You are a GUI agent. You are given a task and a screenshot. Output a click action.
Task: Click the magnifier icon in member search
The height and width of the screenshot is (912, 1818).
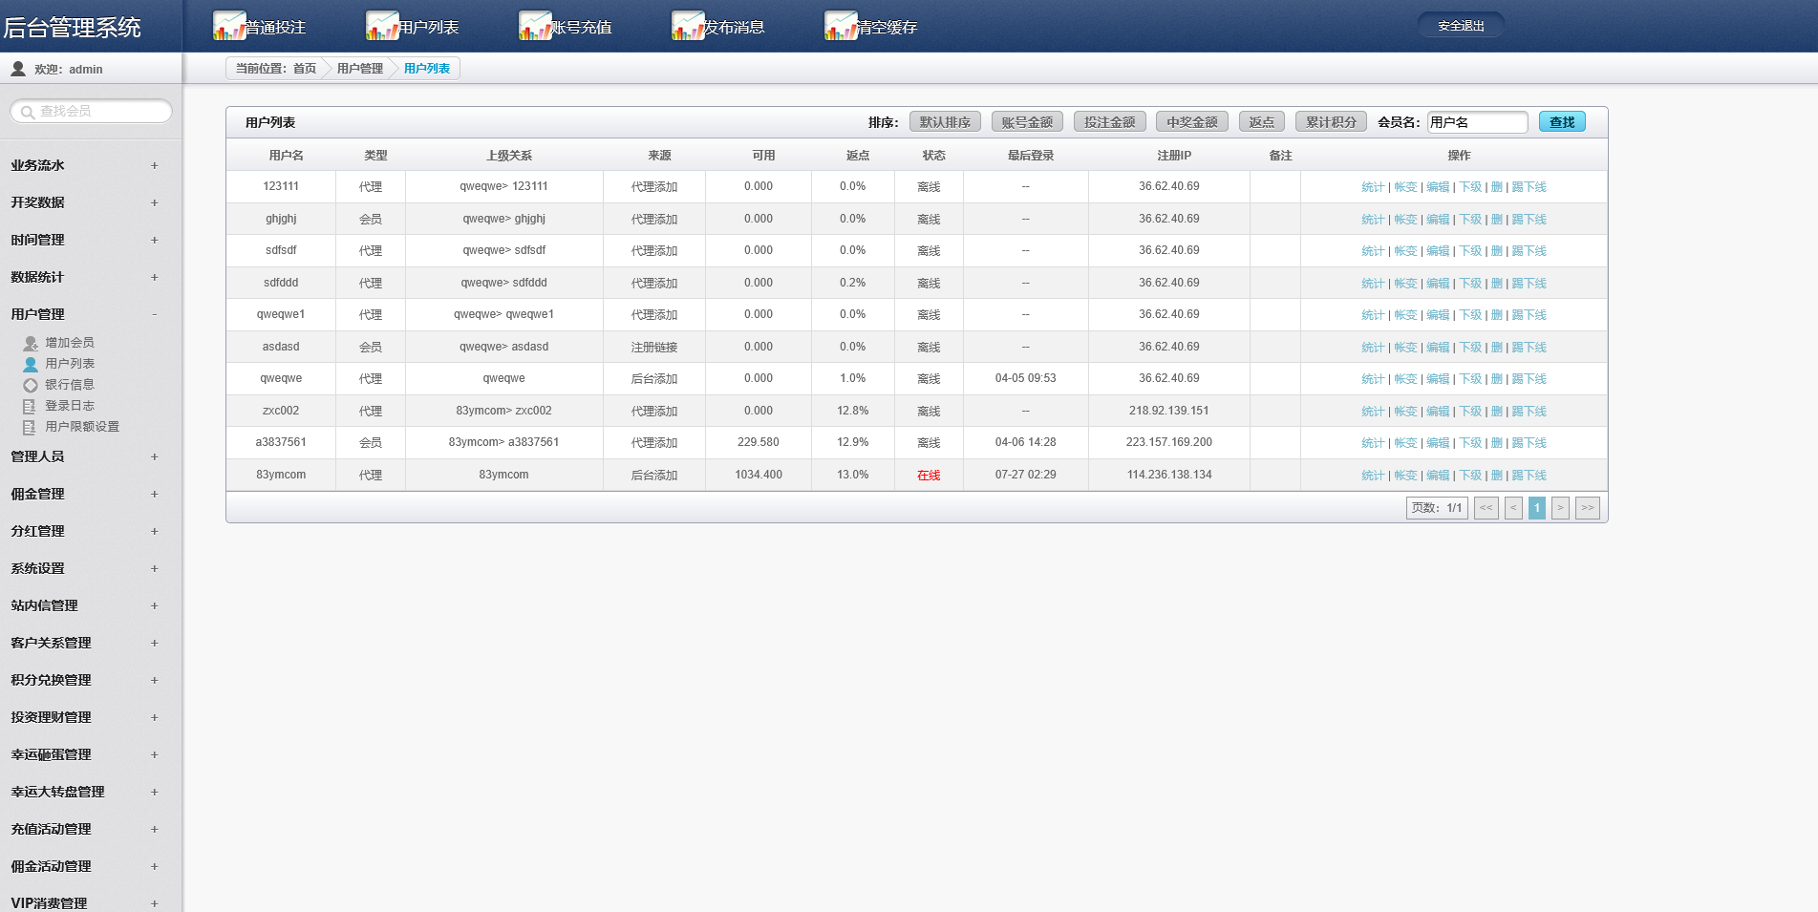coord(28,112)
